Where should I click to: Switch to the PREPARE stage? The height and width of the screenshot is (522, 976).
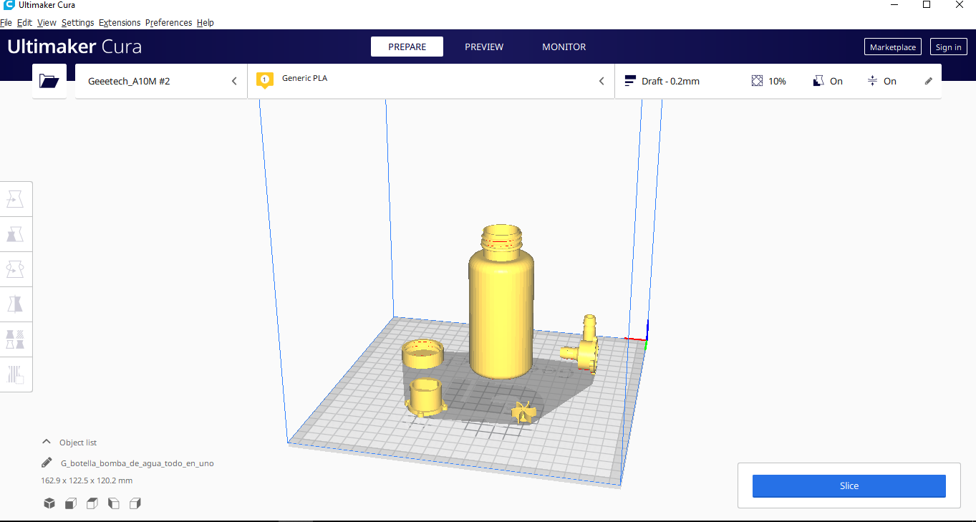coord(407,47)
